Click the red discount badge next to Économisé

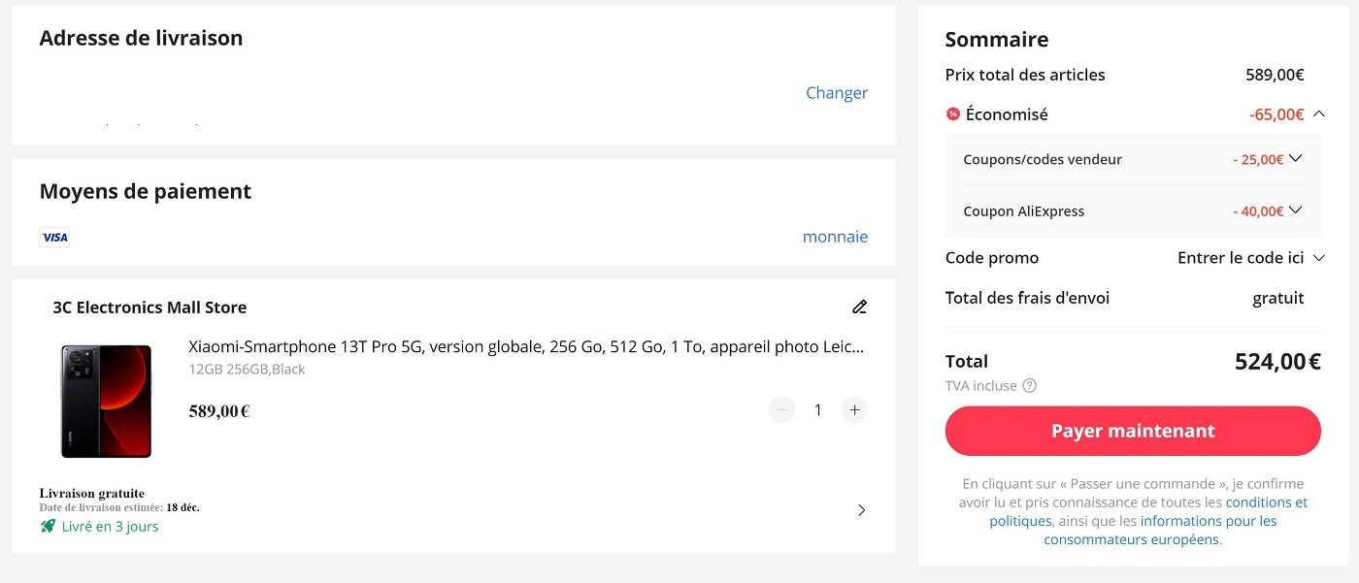(953, 114)
